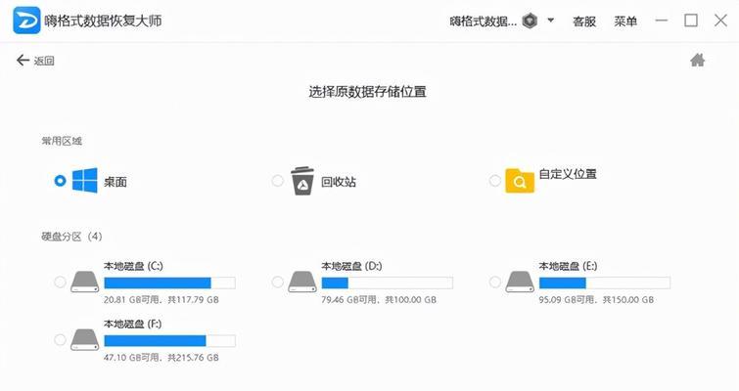Click the E: drive icon
The width and height of the screenshot is (739, 391).
click(x=520, y=282)
